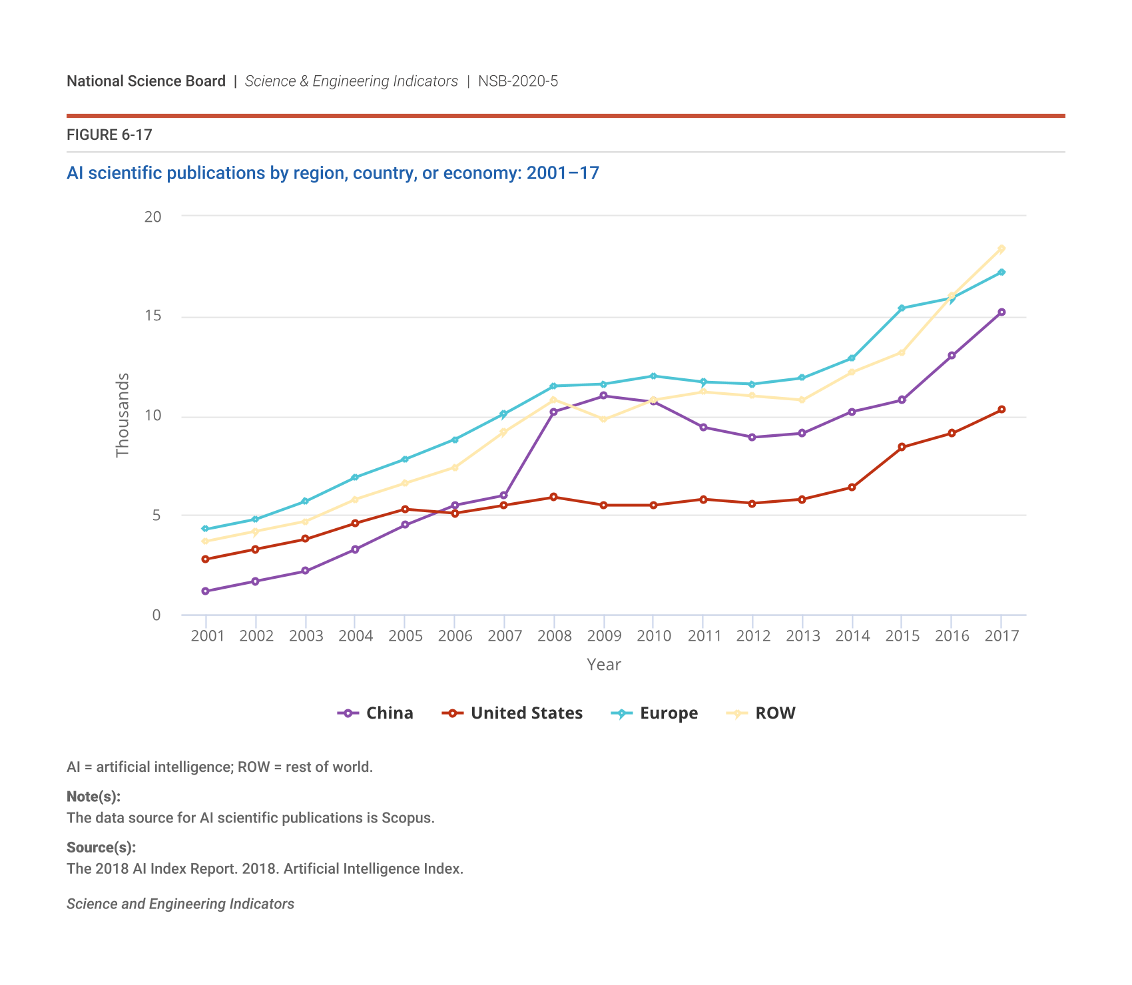
Task: Select China's 2008 data point
Action: pyautogui.click(x=553, y=412)
